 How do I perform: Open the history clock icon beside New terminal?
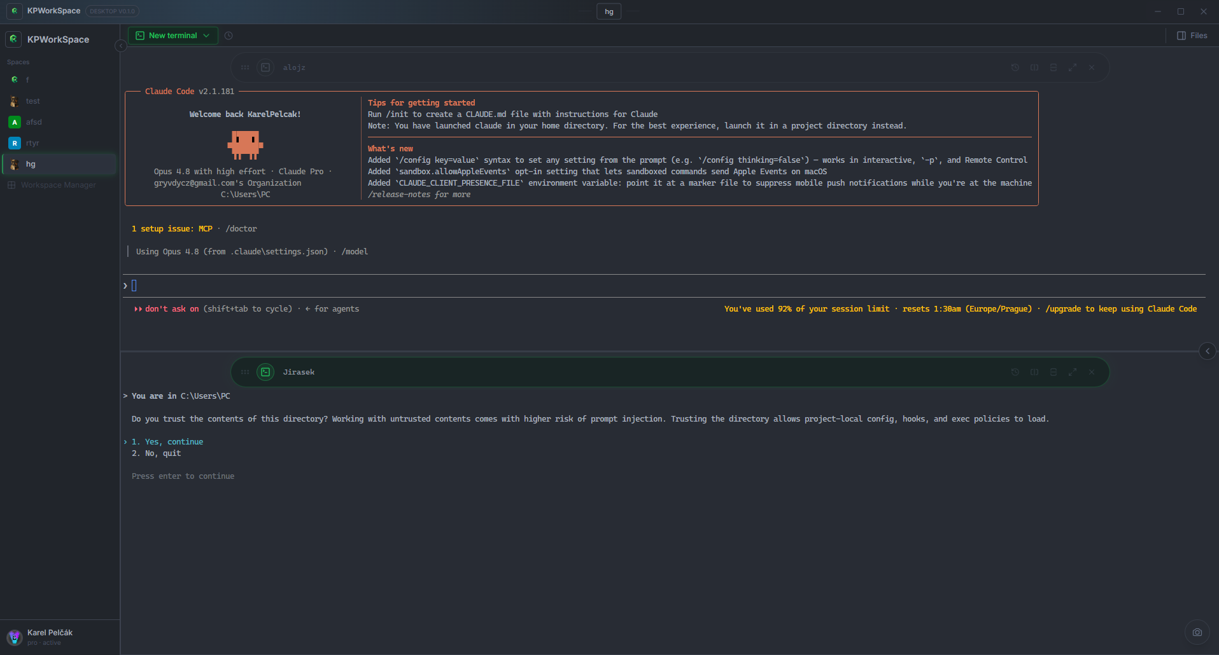coord(229,36)
